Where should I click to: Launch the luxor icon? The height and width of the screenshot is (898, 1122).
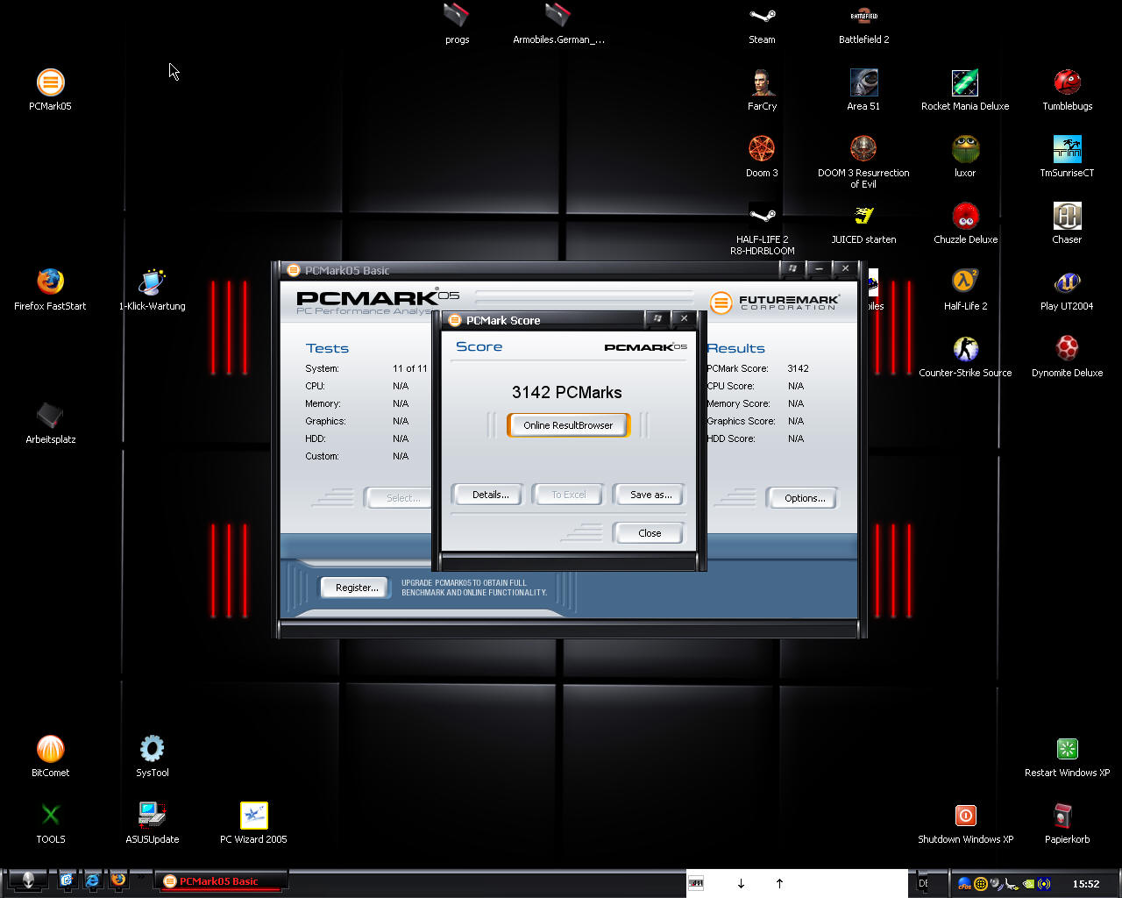[965, 149]
